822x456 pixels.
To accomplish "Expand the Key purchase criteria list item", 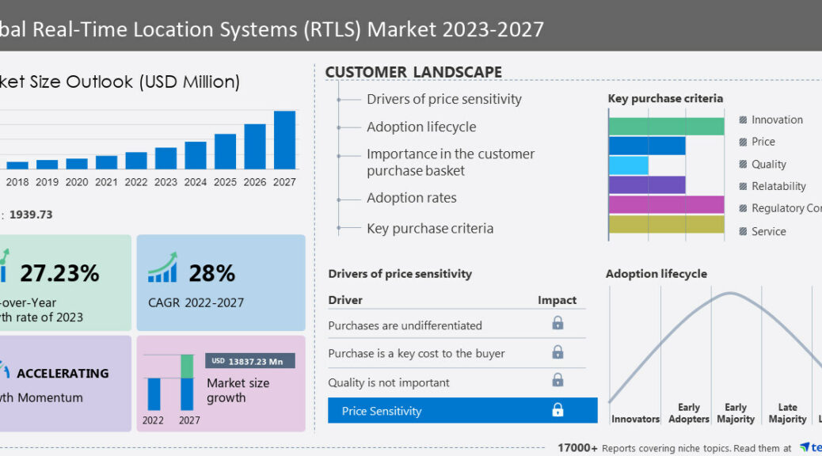I will coord(429,228).
